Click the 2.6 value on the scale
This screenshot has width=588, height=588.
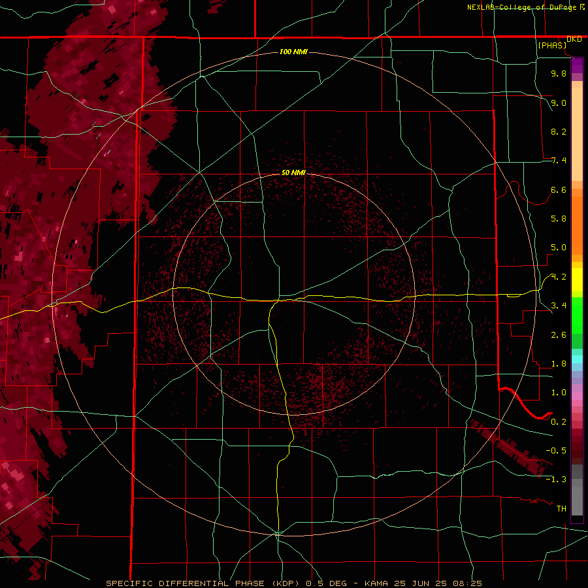click(x=559, y=335)
